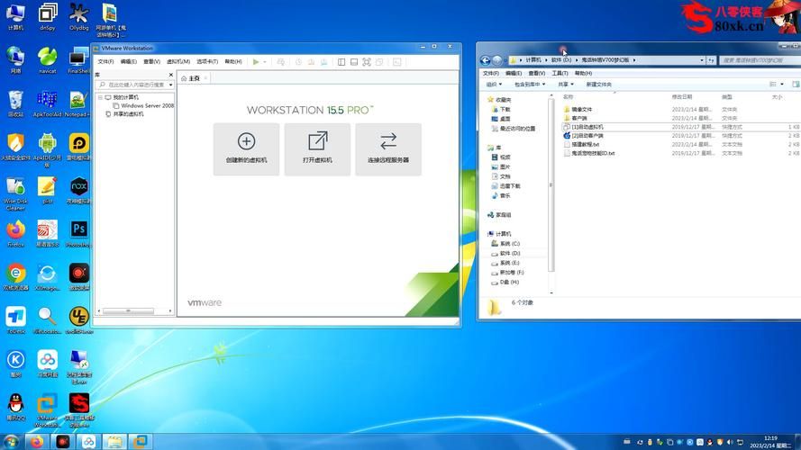Open the 文件(F) menu in VMware Workstation
The height and width of the screenshot is (450, 801).
[x=105, y=62]
